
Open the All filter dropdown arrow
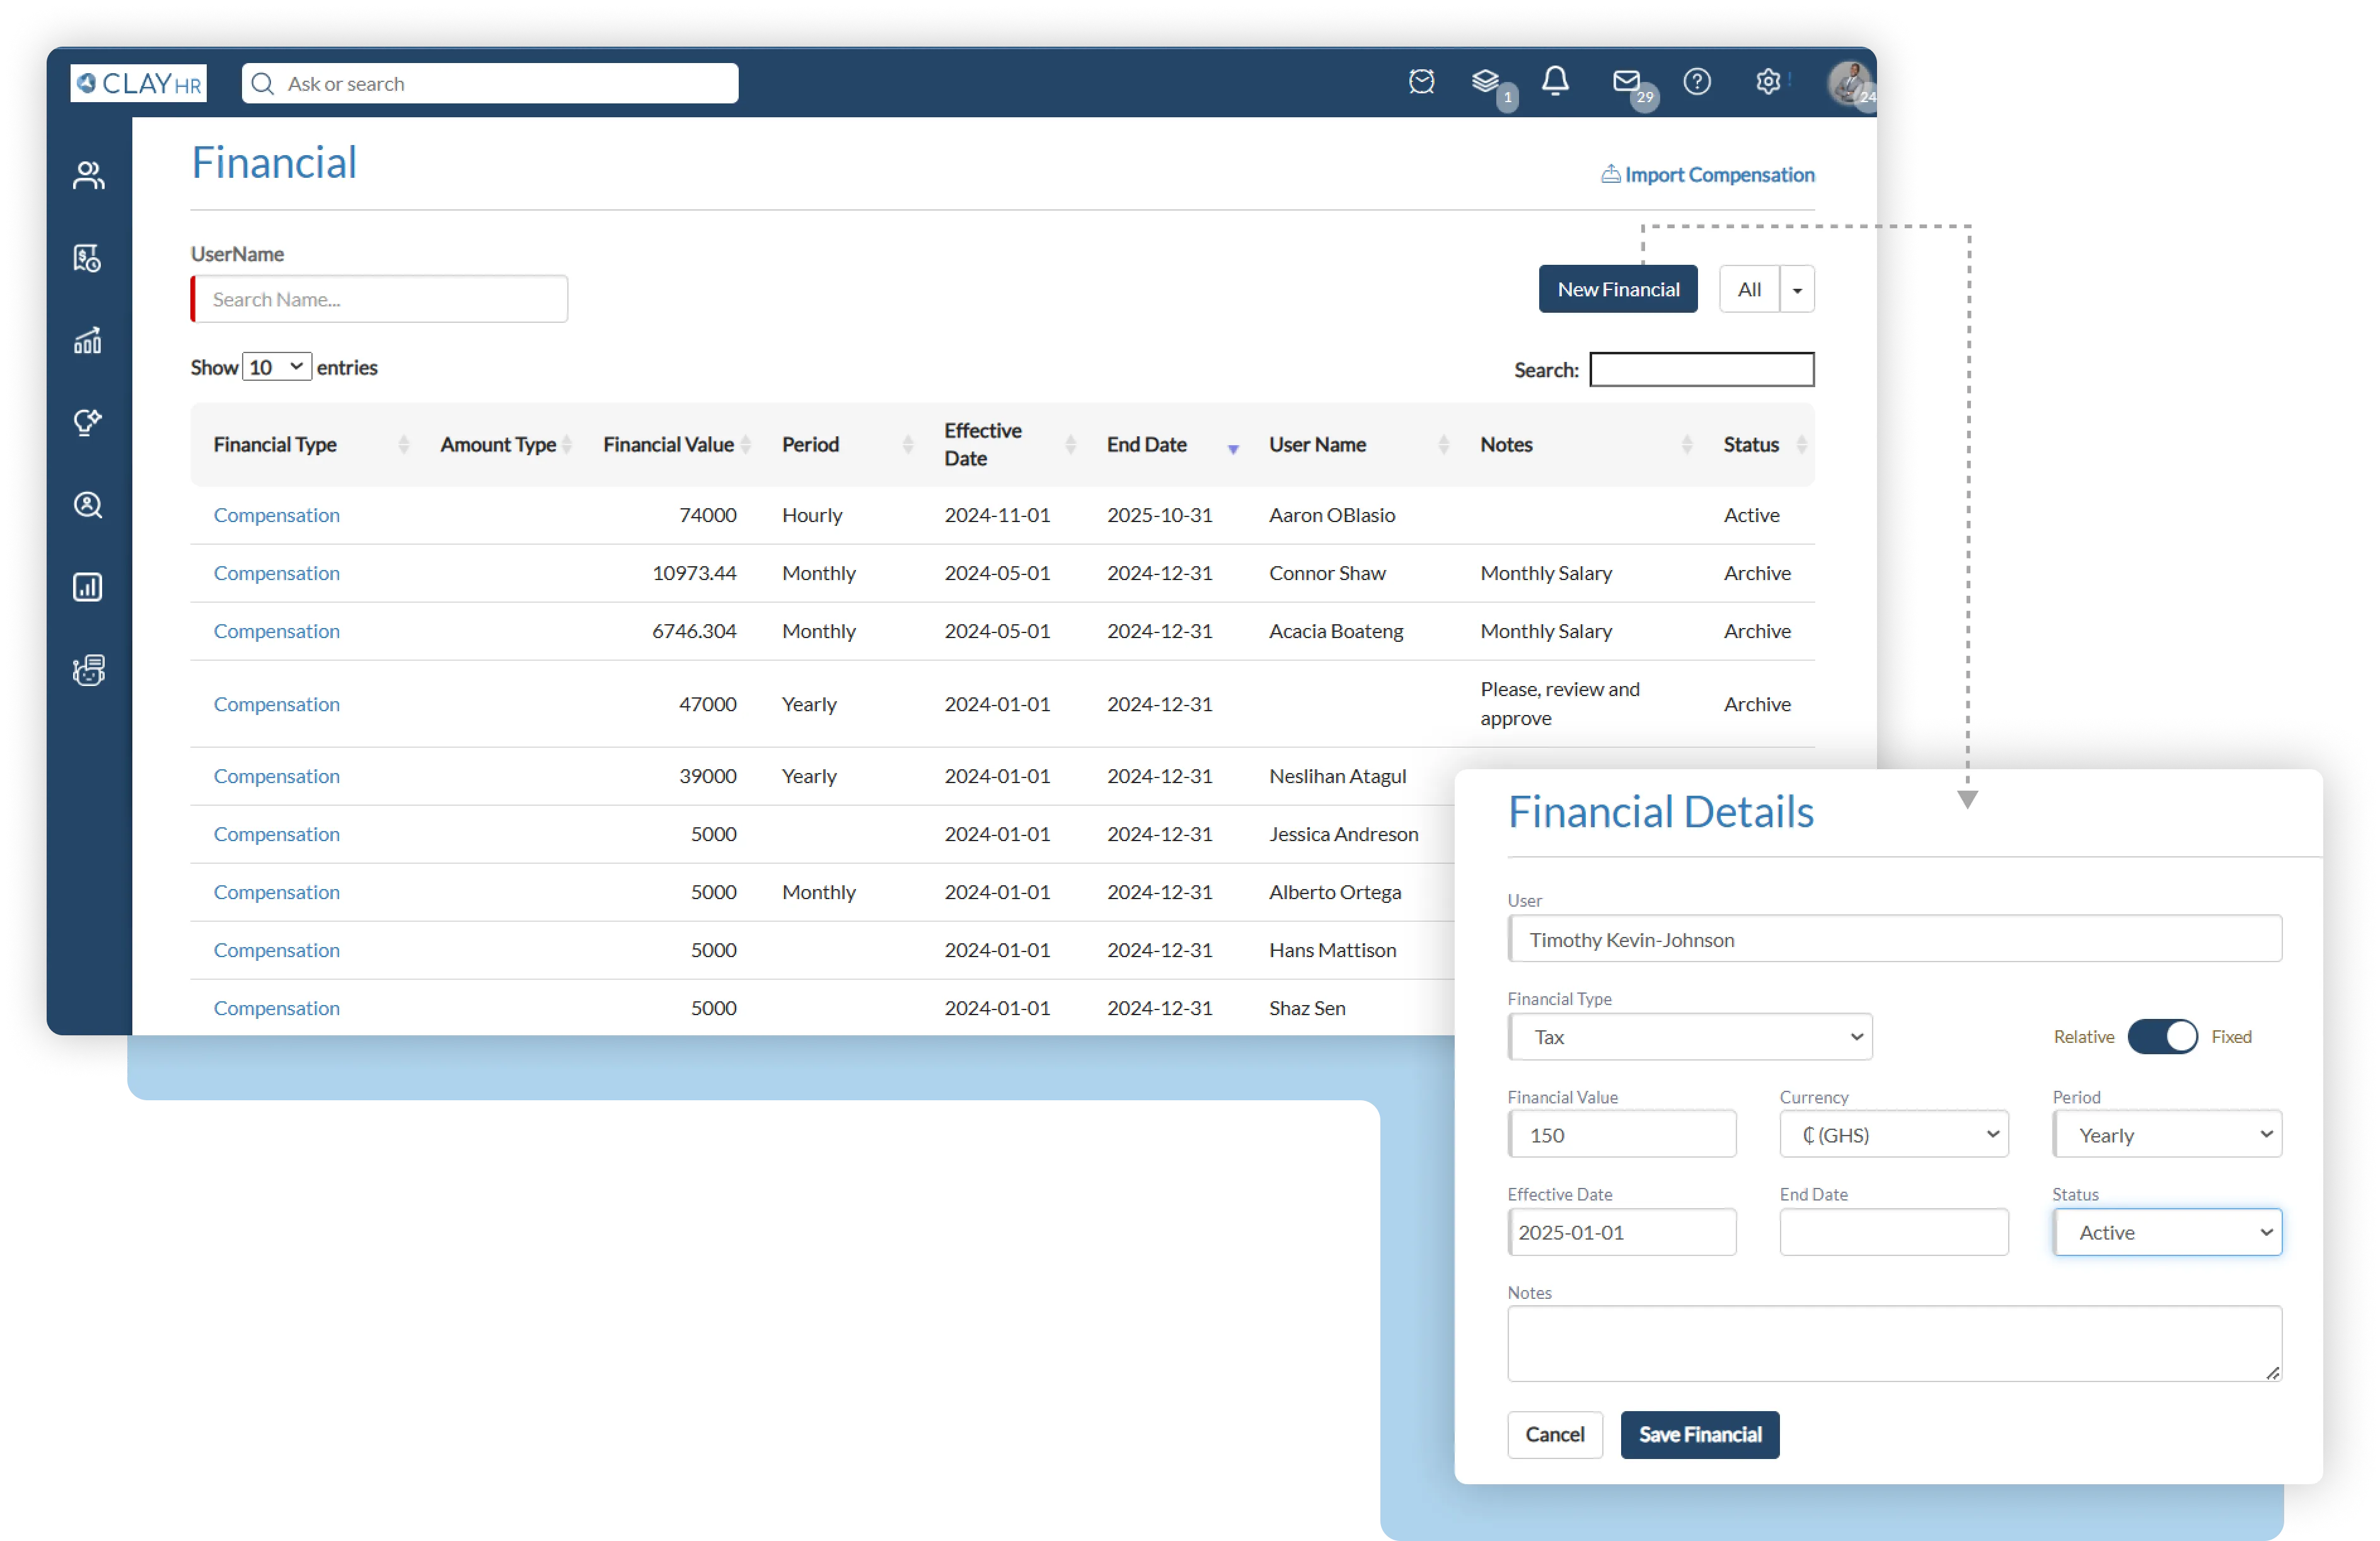[x=1797, y=290]
